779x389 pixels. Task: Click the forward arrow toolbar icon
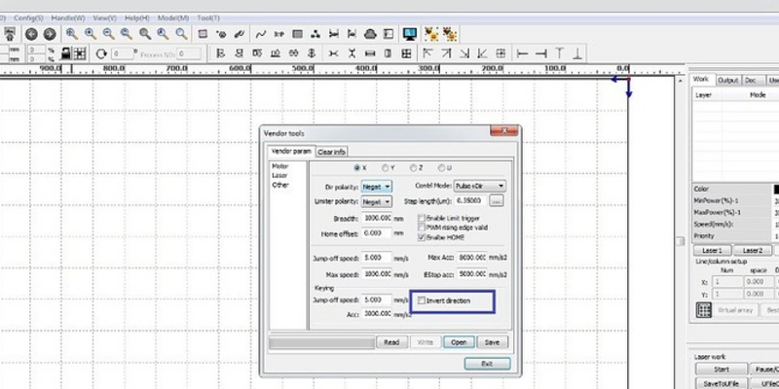48,34
